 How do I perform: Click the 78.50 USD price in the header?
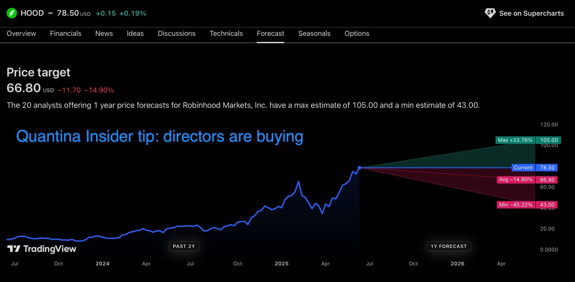point(74,13)
